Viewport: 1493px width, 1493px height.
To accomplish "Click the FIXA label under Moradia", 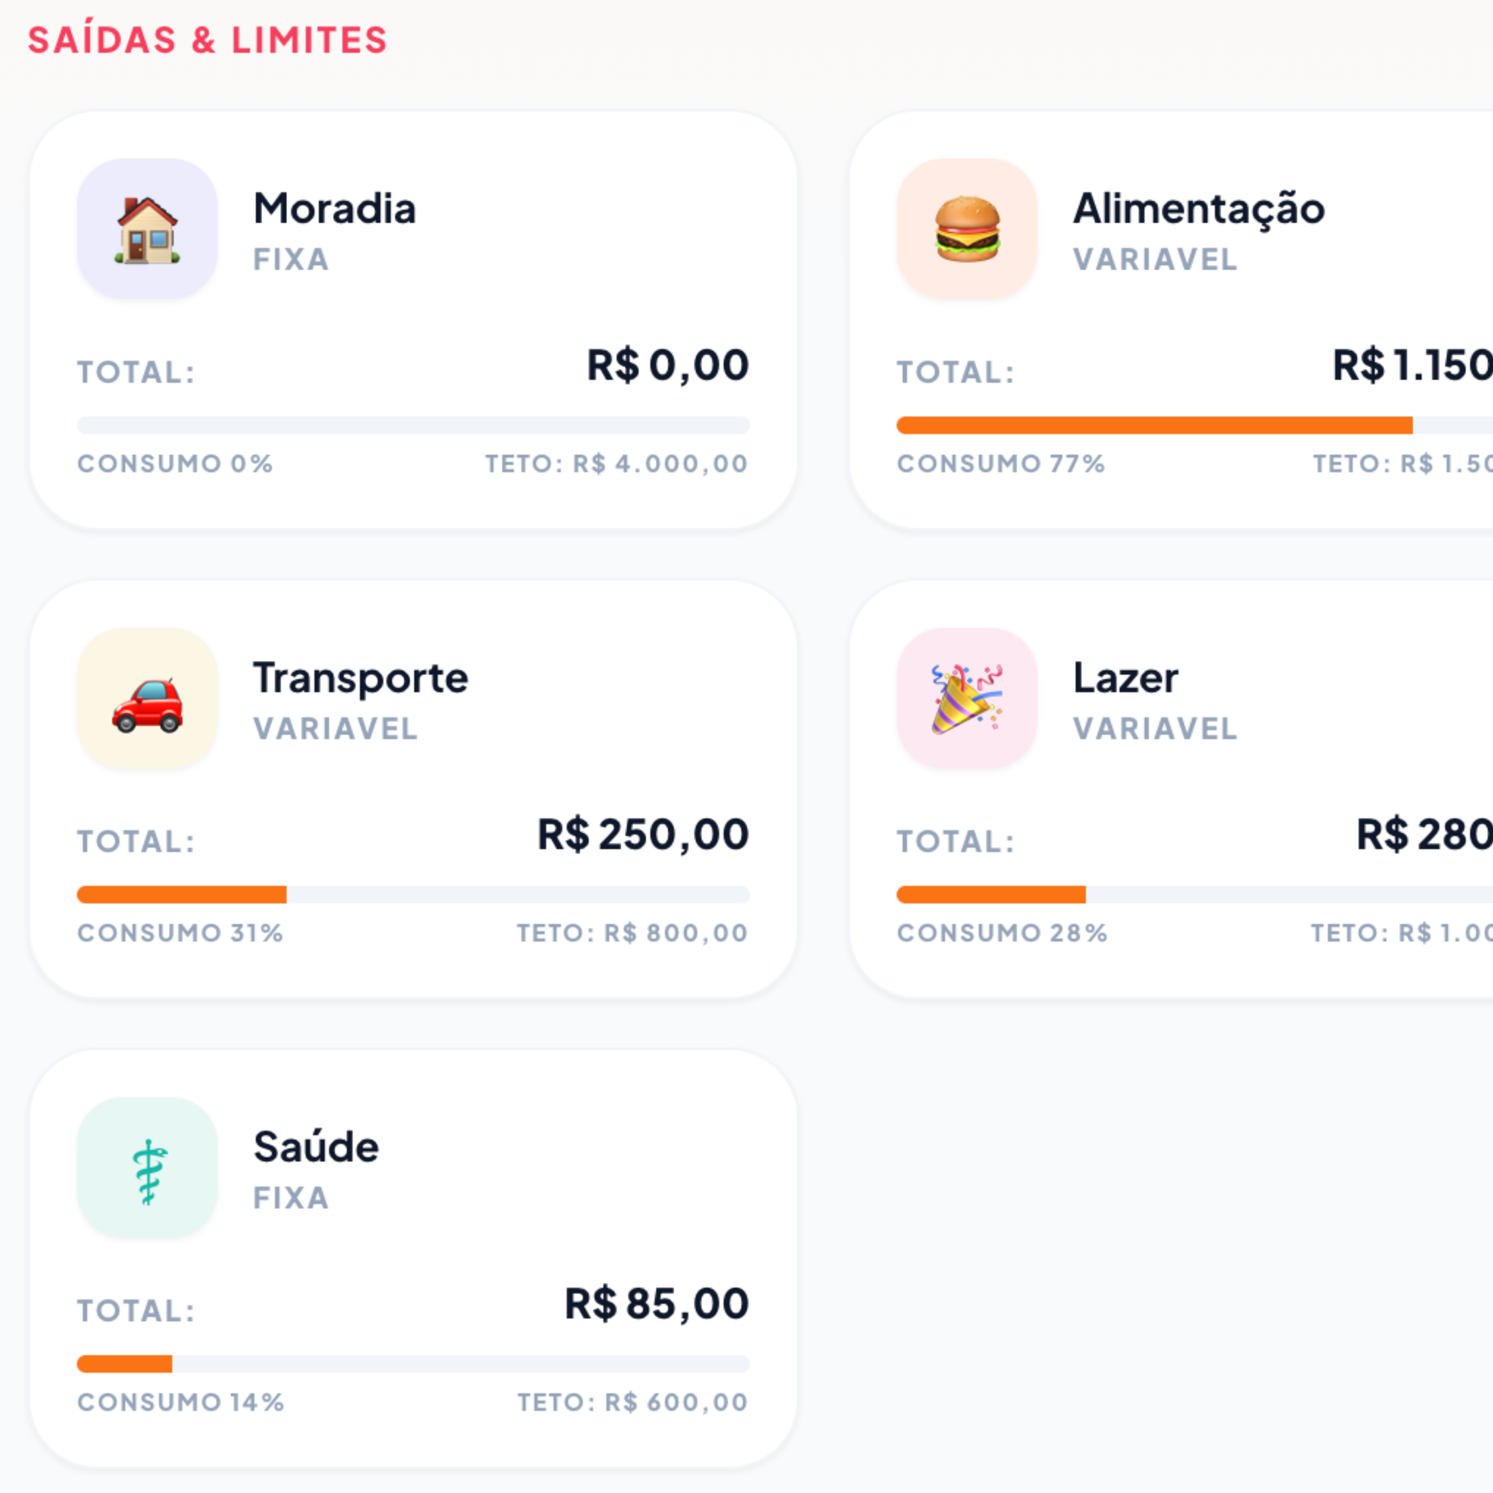I will click(x=291, y=260).
